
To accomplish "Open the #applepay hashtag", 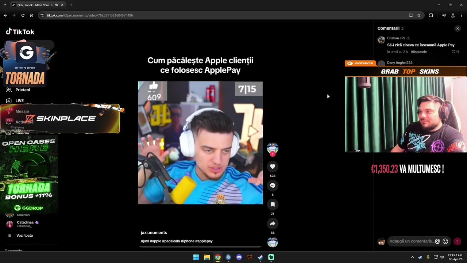I will click(x=204, y=241).
